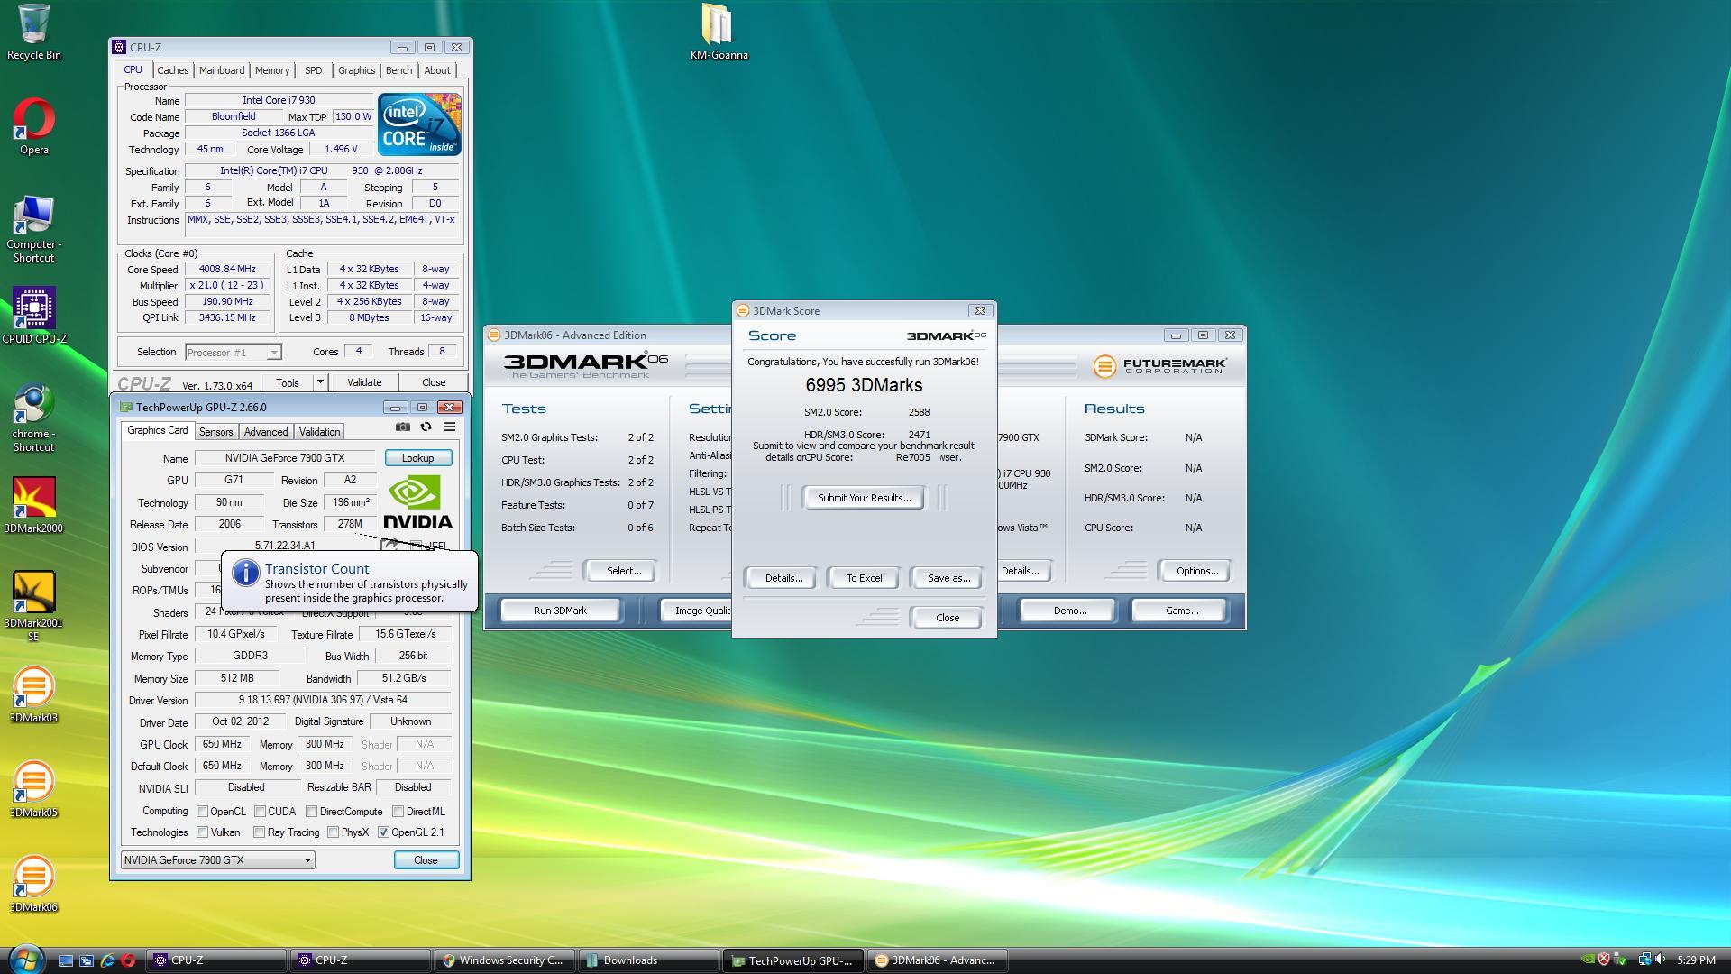The image size is (1731, 974).
Task: Click the BIOS export share icon
Action: click(391, 546)
